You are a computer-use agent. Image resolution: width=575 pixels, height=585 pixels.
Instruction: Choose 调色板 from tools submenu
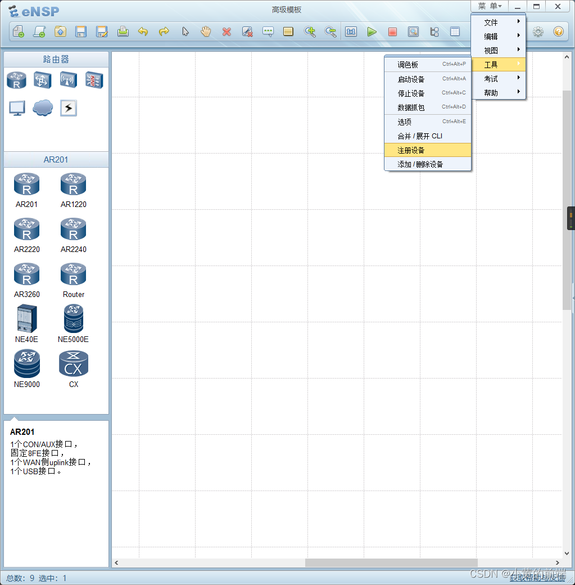(428, 65)
